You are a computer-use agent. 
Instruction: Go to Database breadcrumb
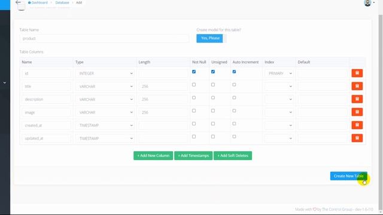62,2
